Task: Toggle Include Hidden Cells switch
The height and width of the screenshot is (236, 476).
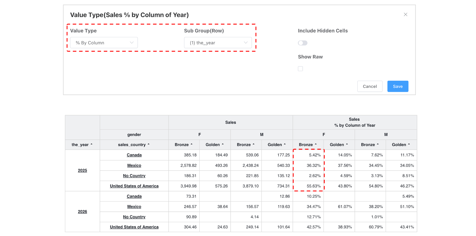Action: 303,43
